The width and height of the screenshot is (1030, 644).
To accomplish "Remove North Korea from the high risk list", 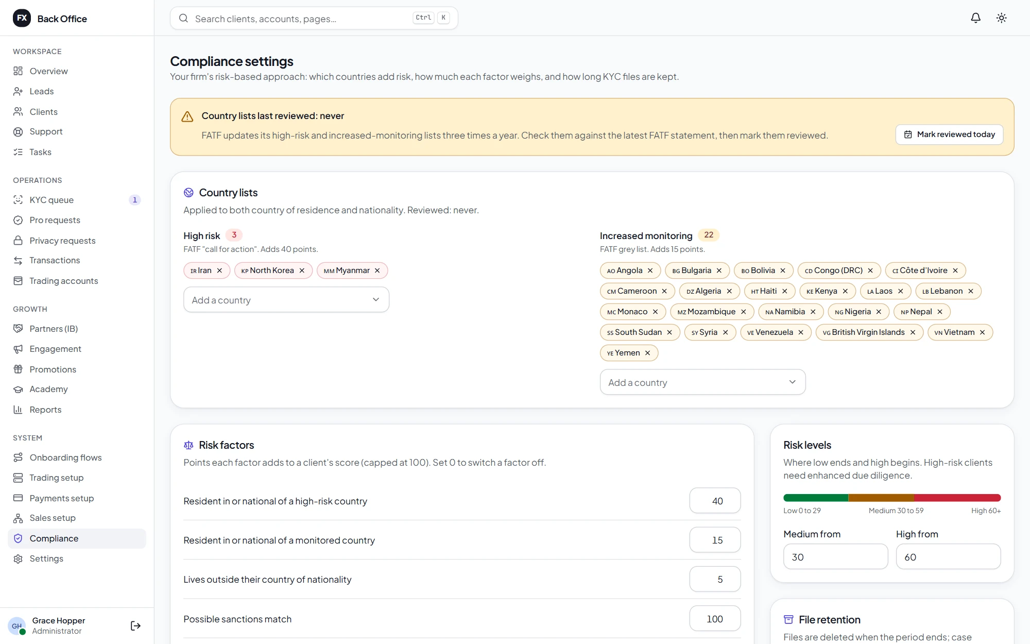I will point(302,270).
